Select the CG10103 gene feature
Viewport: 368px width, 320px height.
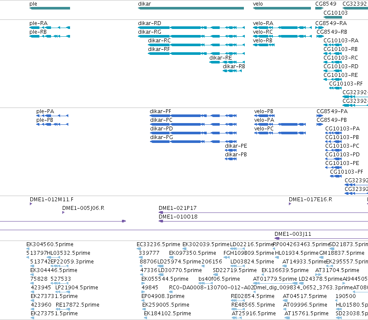tap(333, 17)
